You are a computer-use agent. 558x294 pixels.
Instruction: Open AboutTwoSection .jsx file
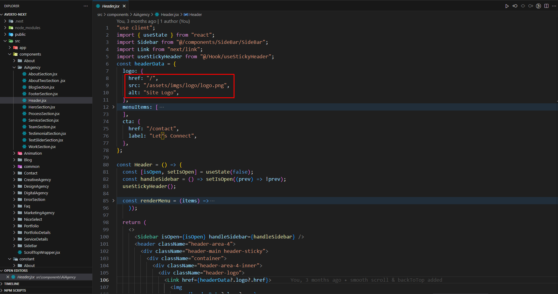47,80
